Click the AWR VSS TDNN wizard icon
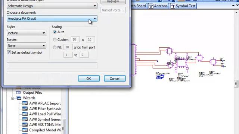Screen dimensions: 239x134 pos(25,125)
